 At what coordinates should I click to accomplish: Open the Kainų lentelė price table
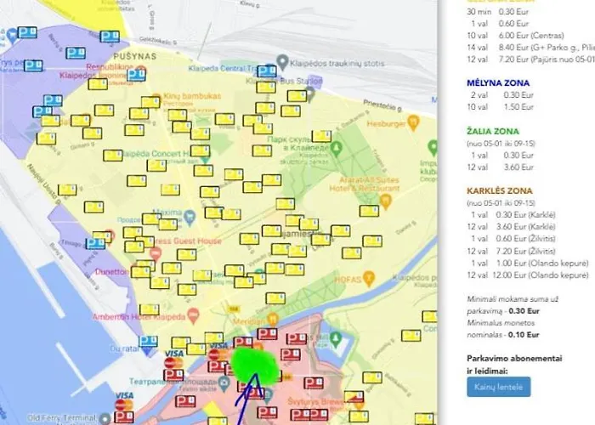click(498, 388)
